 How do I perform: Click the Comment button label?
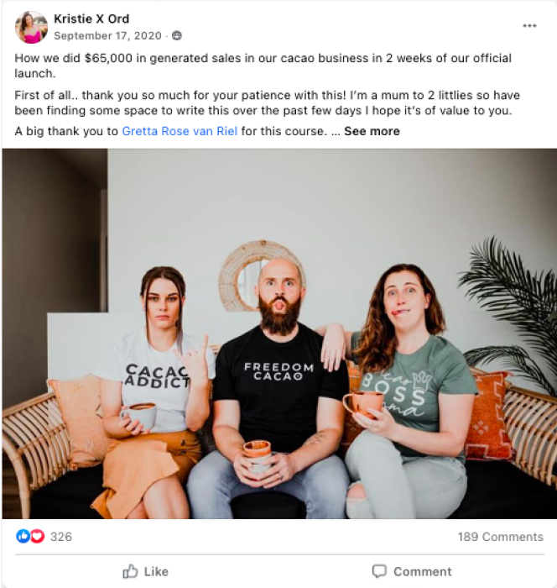point(423,571)
